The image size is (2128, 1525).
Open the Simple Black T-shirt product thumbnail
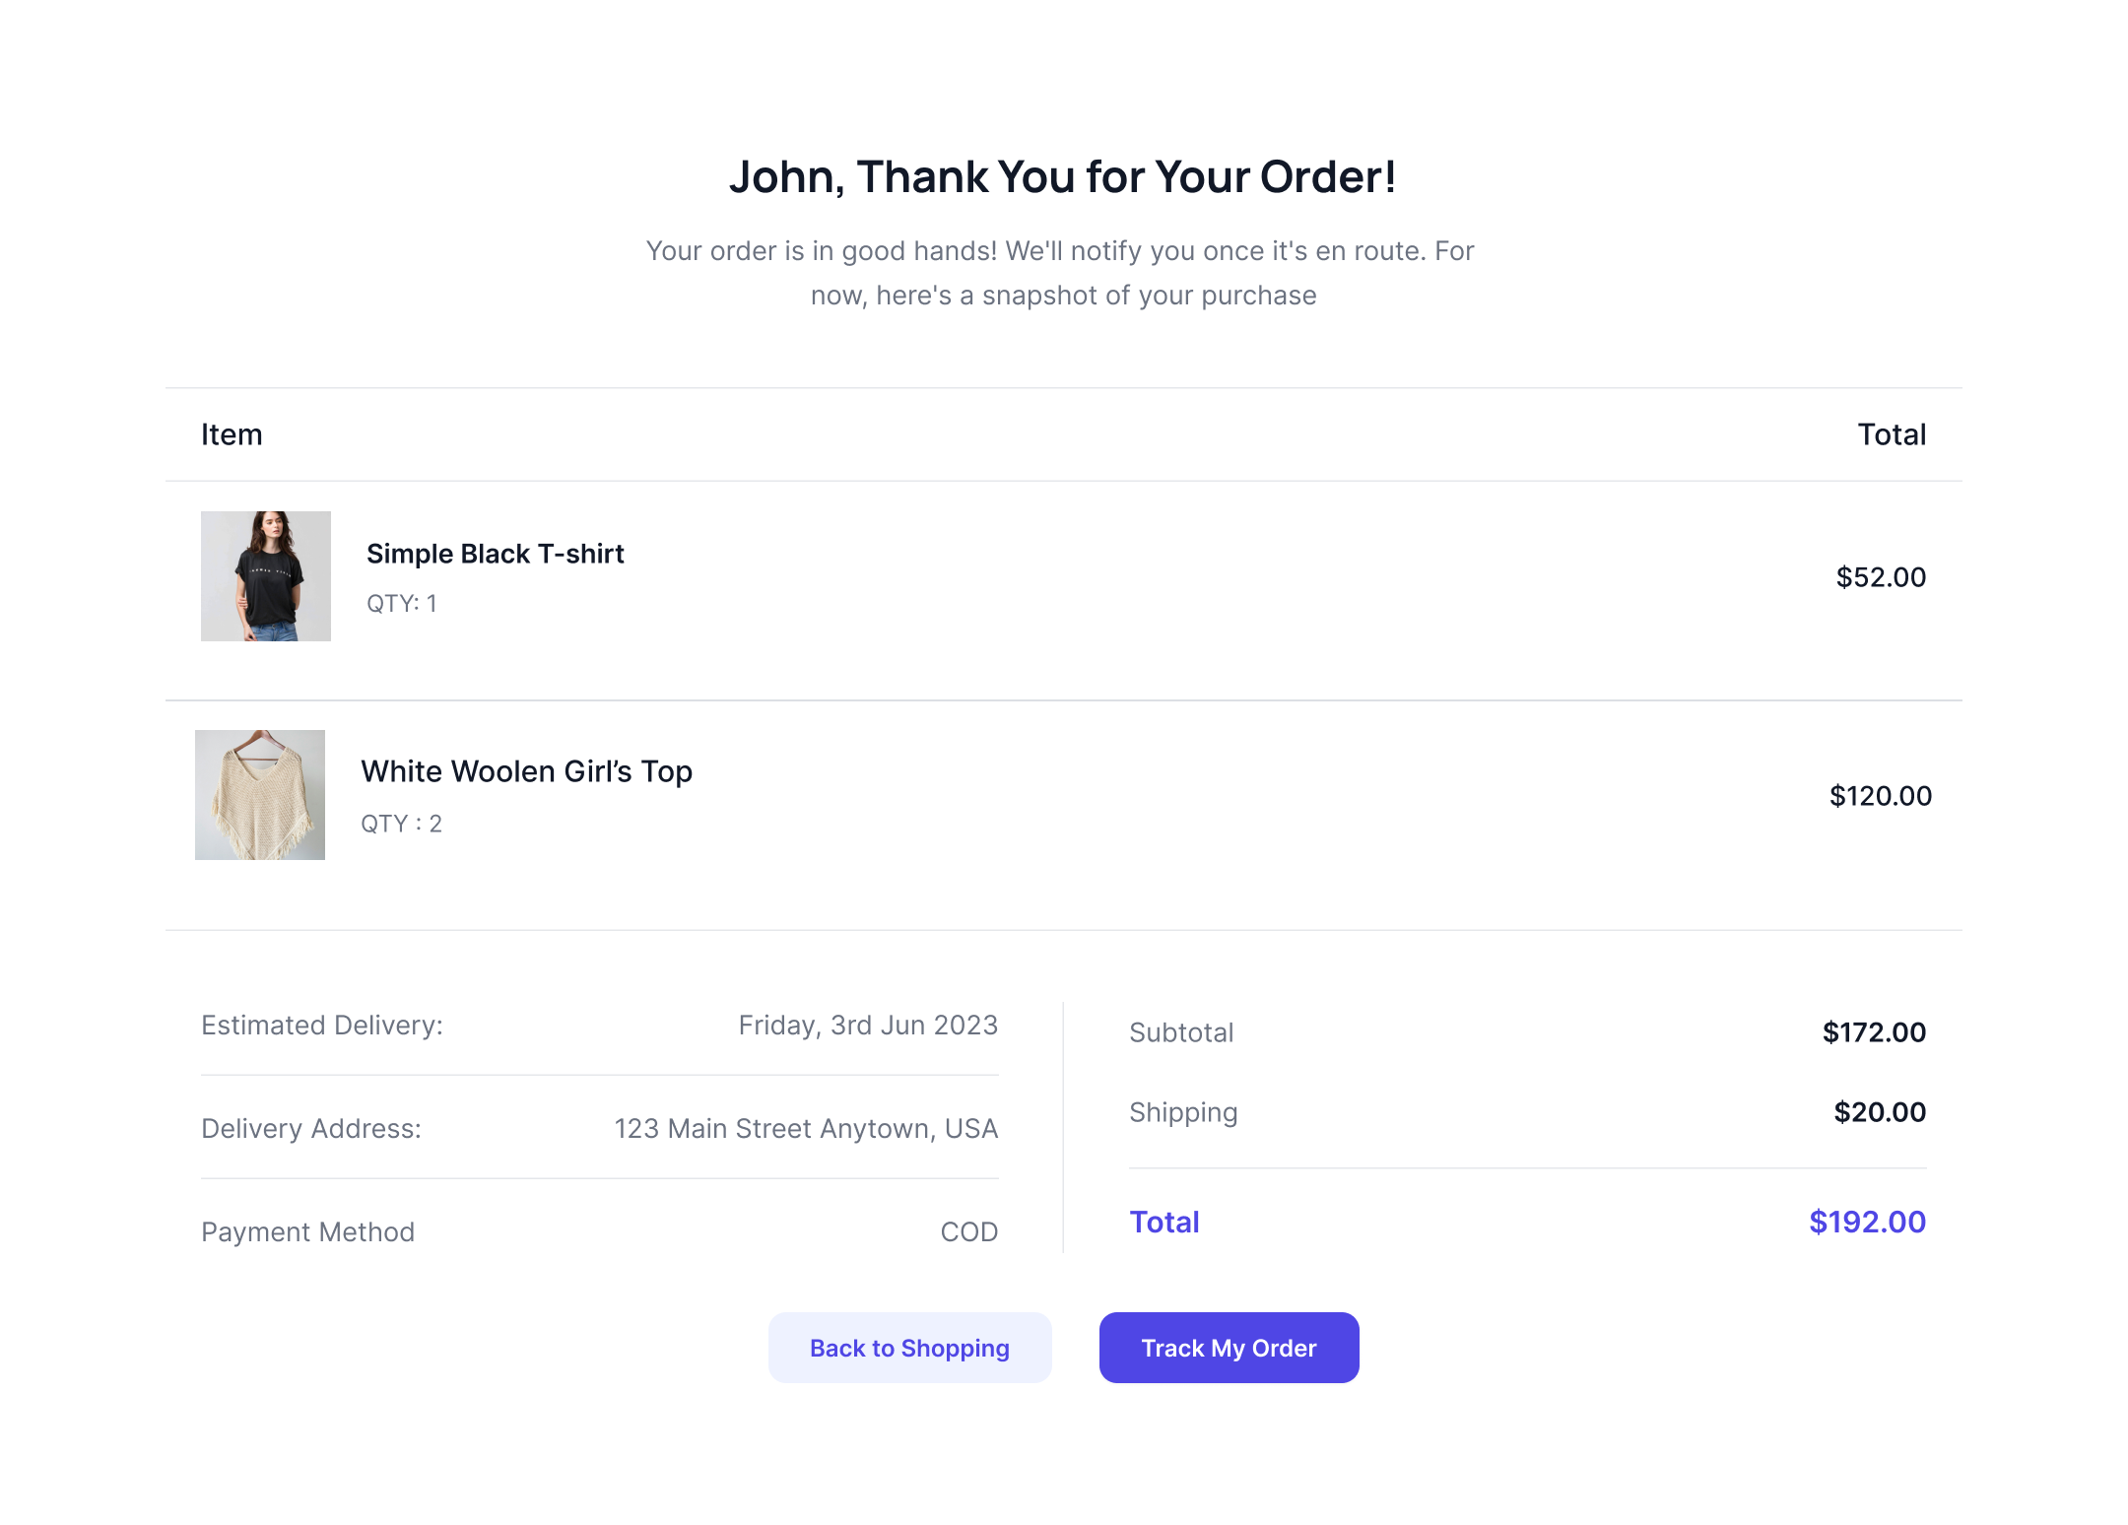[x=266, y=576]
